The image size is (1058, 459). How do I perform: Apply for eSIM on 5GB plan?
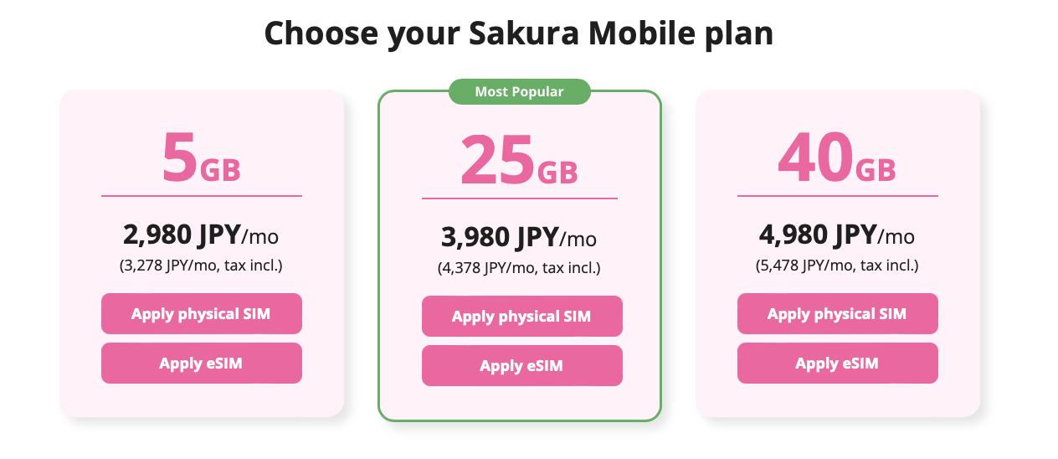[201, 364]
